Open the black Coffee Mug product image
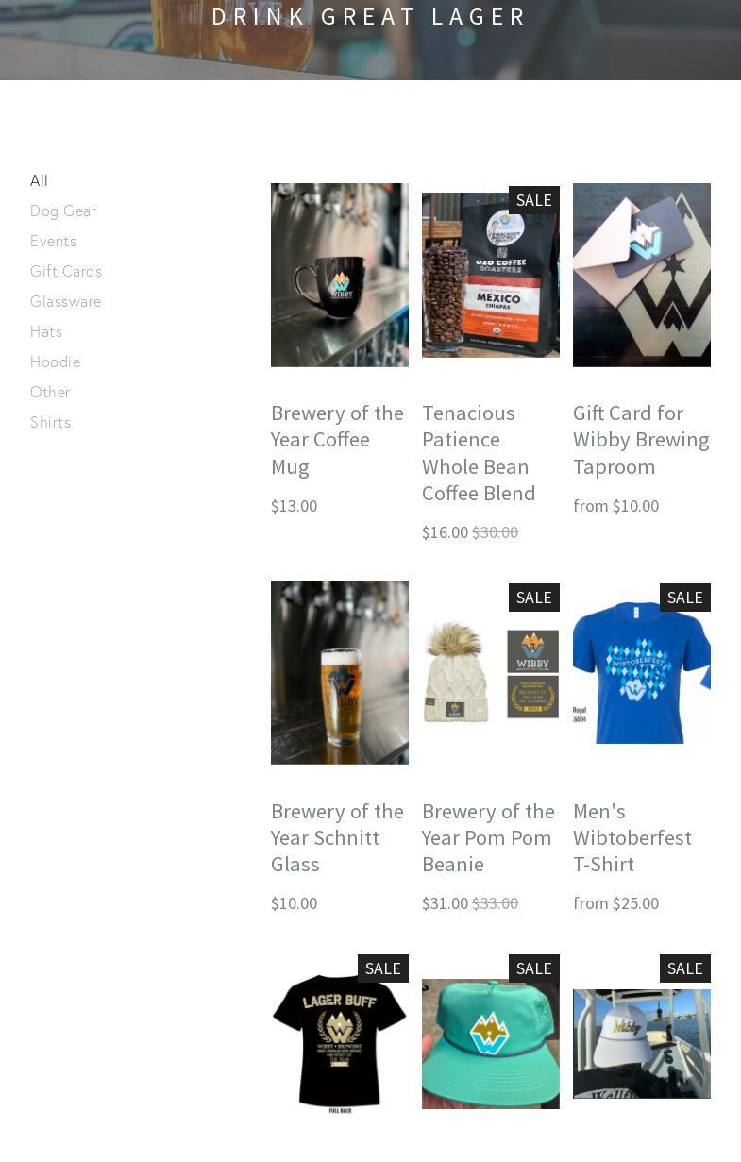Image resolution: width=741 pixels, height=1162 pixels. tap(340, 275)
